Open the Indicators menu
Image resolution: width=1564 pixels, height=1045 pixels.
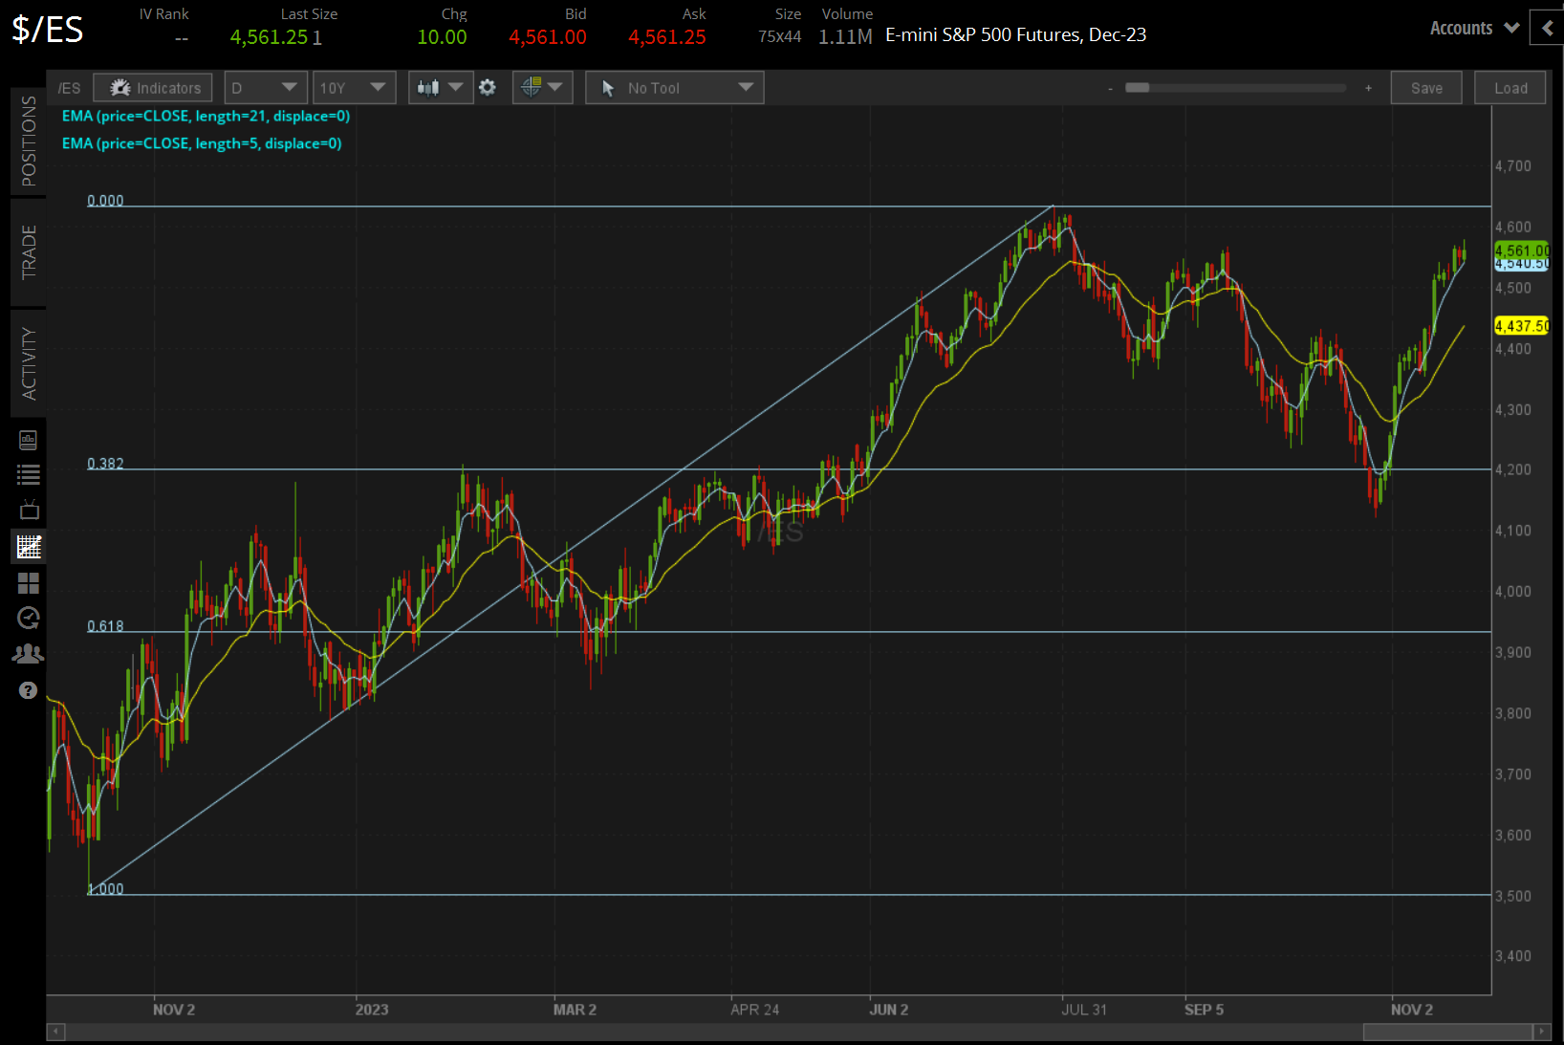[153, 88]
